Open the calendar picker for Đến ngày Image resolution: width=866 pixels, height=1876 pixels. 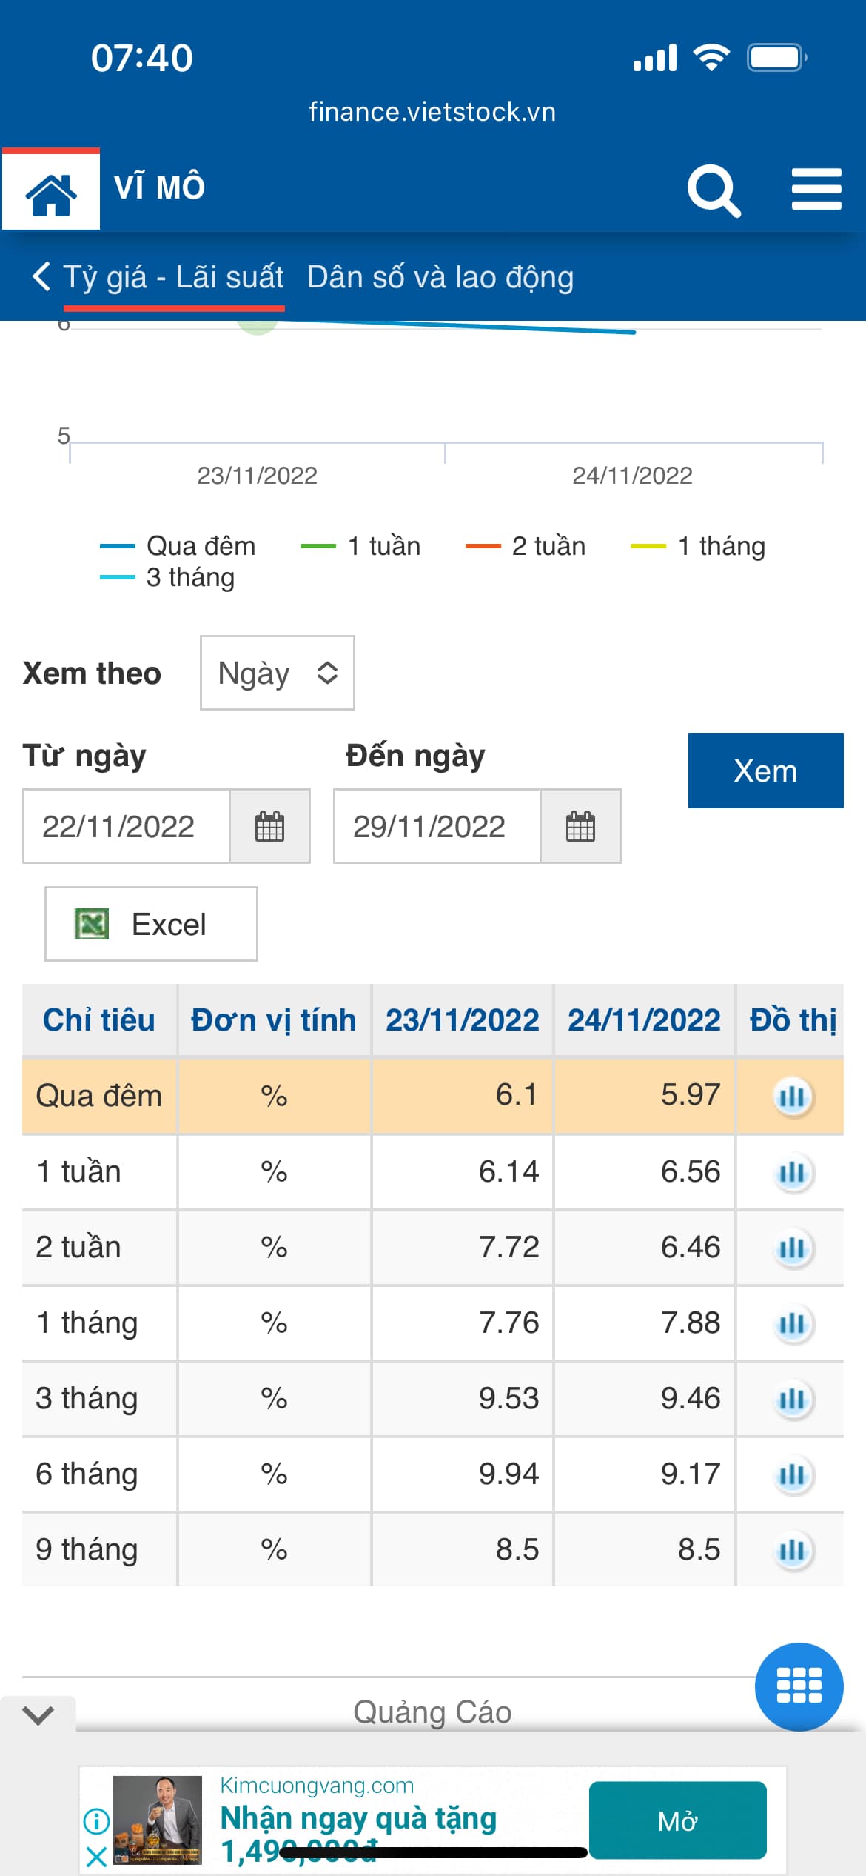(580, 826)
